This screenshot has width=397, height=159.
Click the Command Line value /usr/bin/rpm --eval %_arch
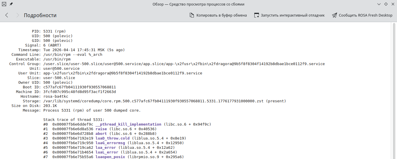[x=73, y=54]
